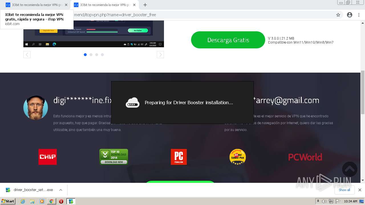365x205 pixels.
Task: Launch Internet Explorer from taskbar
Action: (23, 201)
